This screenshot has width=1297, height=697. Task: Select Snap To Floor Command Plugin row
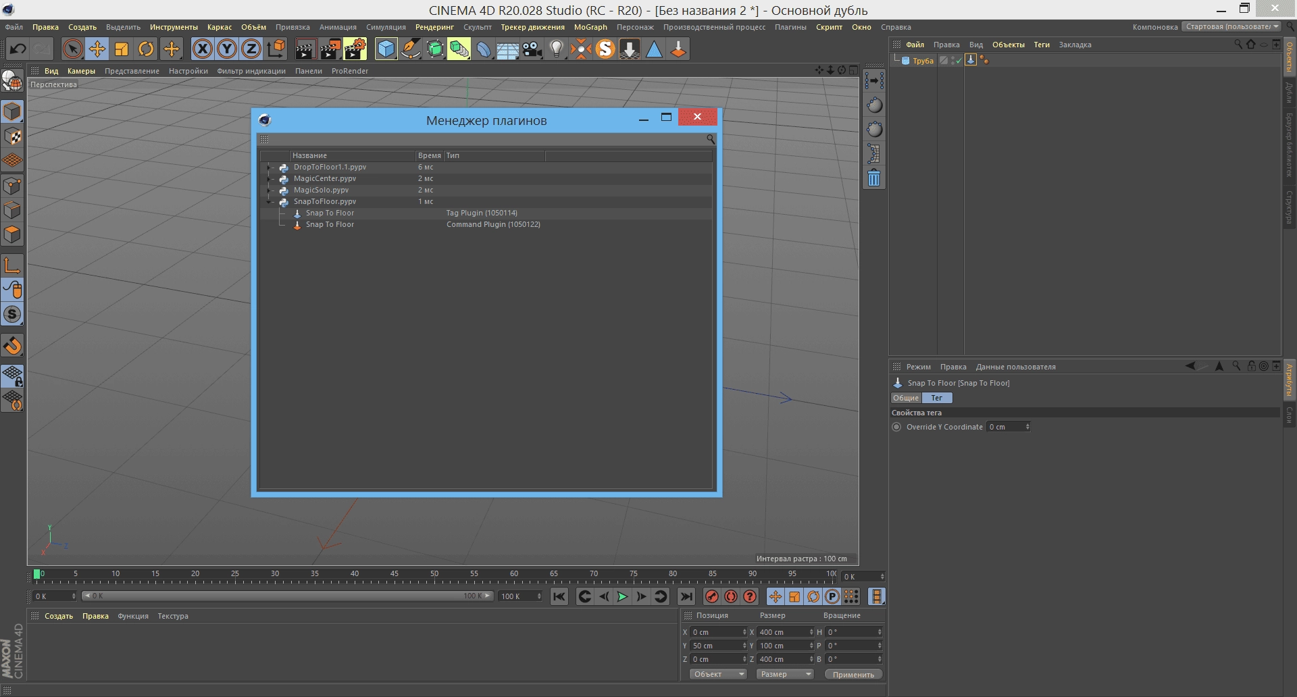[486, 224]
